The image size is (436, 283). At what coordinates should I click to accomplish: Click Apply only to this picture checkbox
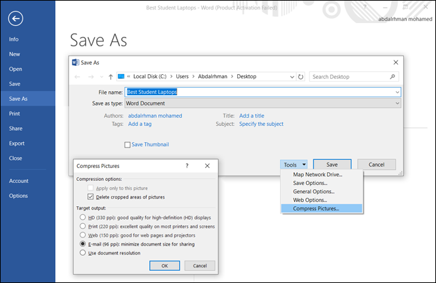(x=91, y=188)
